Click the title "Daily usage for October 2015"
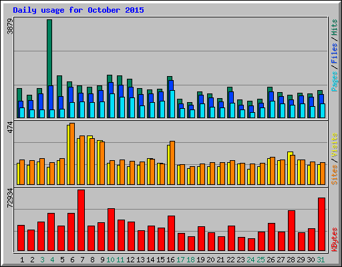This screenshot has width=342, height=267. 78,10
